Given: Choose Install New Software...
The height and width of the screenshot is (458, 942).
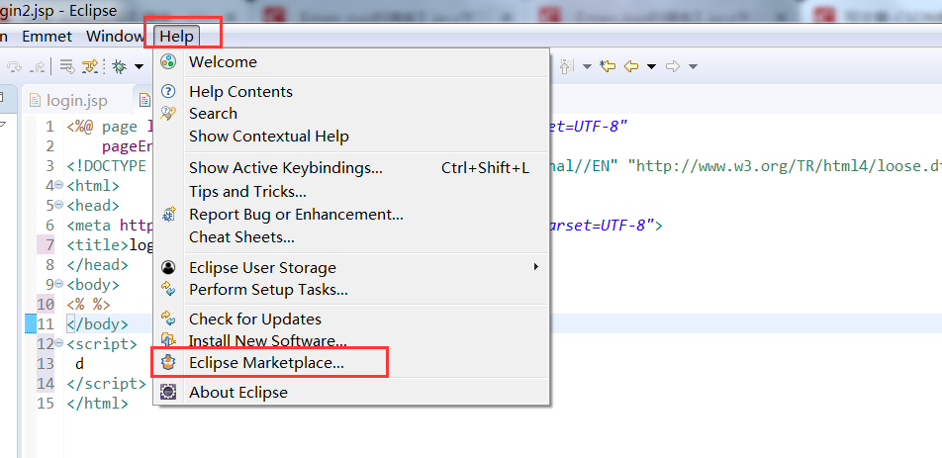Looking at the screenshot, I should point(351,341).
